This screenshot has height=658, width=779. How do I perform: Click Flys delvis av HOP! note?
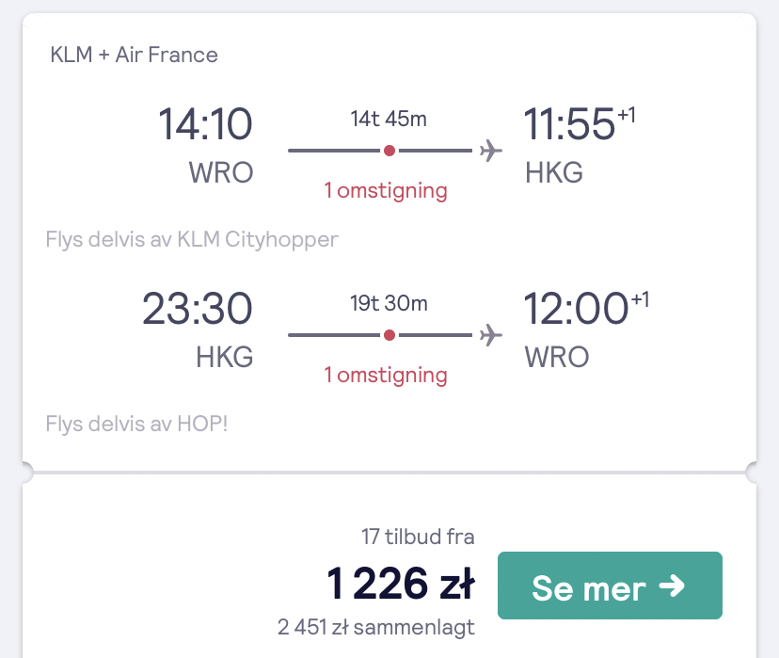click(136, 424)
